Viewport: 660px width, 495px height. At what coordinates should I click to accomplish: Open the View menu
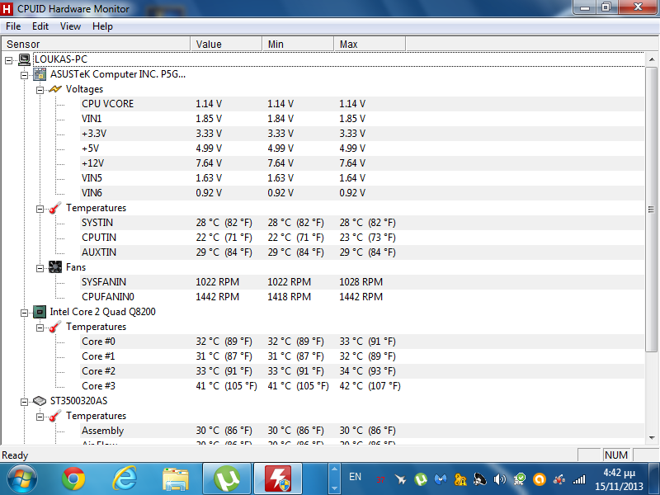point(70,26)
